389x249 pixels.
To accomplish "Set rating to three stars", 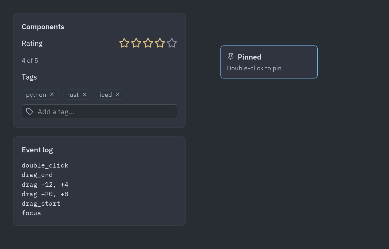I will [148, 43].
